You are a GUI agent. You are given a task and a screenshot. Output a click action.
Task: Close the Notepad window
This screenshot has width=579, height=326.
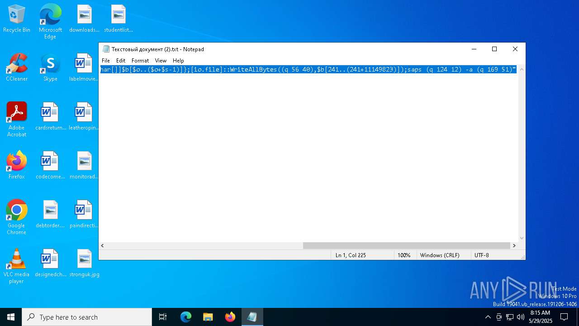point(515,49)
